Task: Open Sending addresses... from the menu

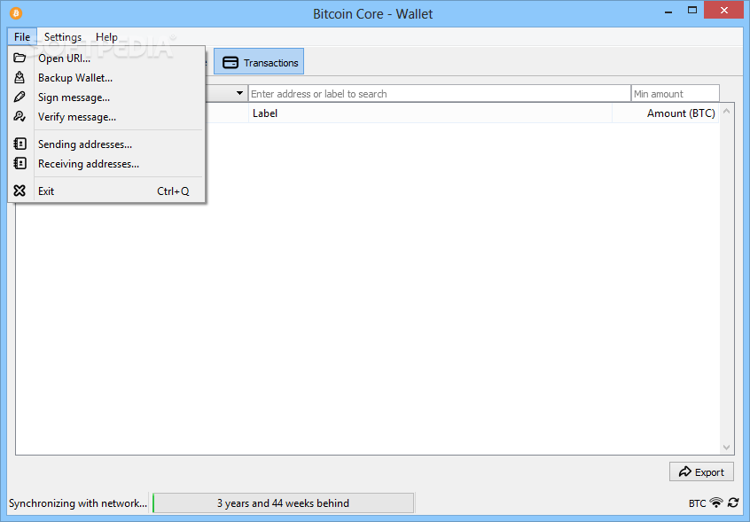Action: pos(106,144)
